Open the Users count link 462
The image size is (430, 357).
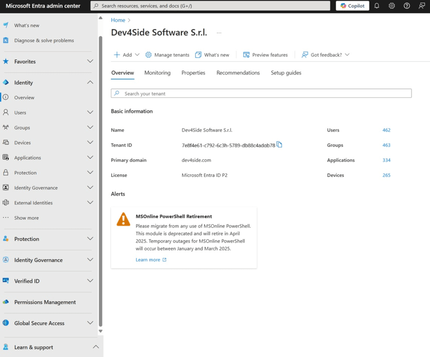point(387,130)
